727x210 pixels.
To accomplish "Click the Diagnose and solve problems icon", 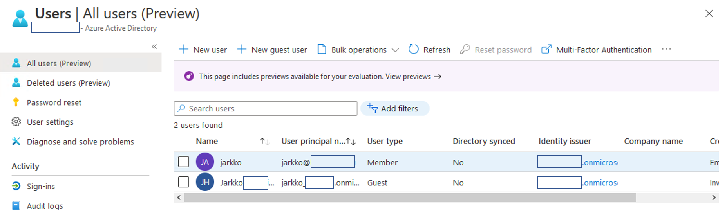I will [16, 142].
